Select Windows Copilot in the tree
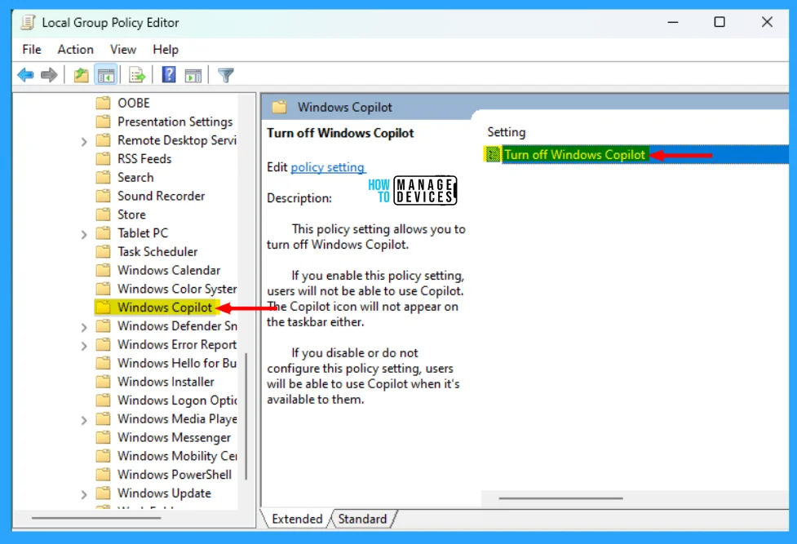 (x=165, y=307)
